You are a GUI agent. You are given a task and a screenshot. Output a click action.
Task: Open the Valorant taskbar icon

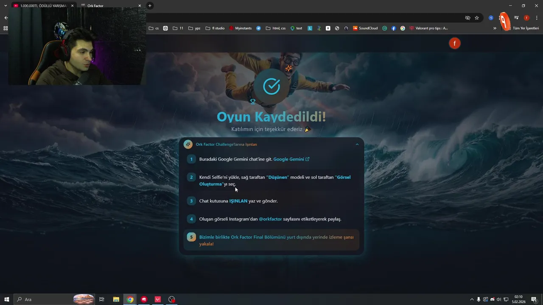(x=158, y=299)
